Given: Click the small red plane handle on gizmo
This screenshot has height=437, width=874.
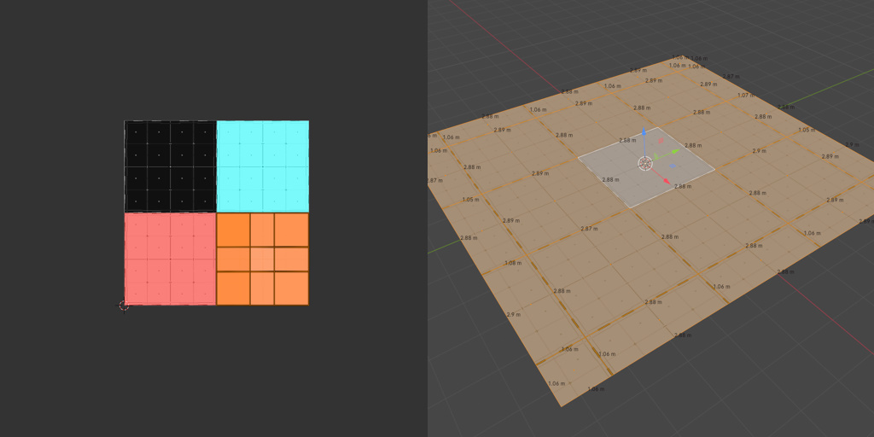Looking at the screenshot, I should tap(661, 141).
